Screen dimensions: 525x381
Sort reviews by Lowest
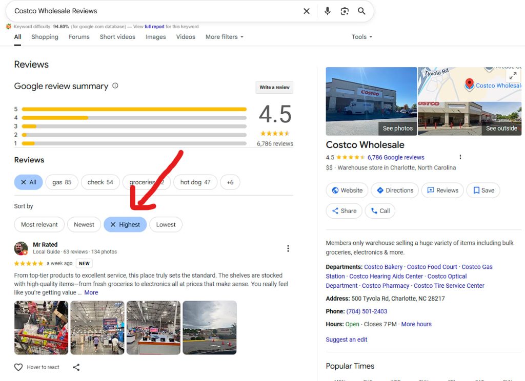[166, 224]
